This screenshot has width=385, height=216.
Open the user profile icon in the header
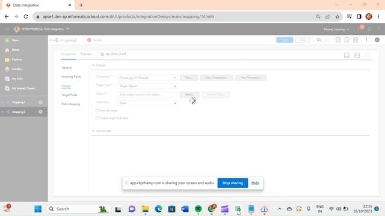369,29
